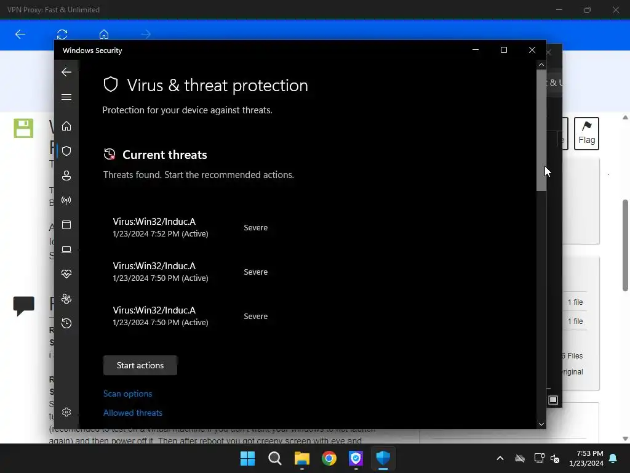Open the Windows Start menu

pos(247,458)
